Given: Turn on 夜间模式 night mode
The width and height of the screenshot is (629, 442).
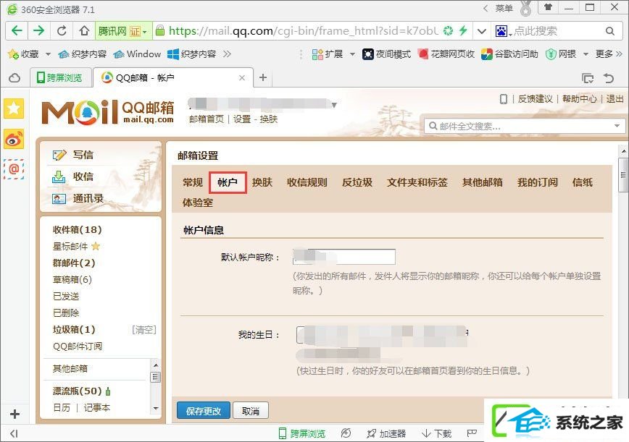Looking at the screenshot, I should (x=386, y=54).
